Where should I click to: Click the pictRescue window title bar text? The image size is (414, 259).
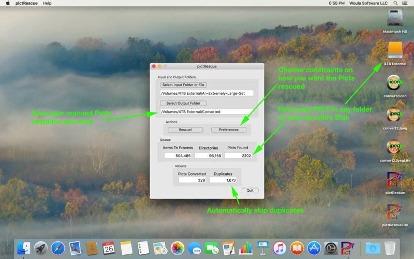[x=206, y=66]
